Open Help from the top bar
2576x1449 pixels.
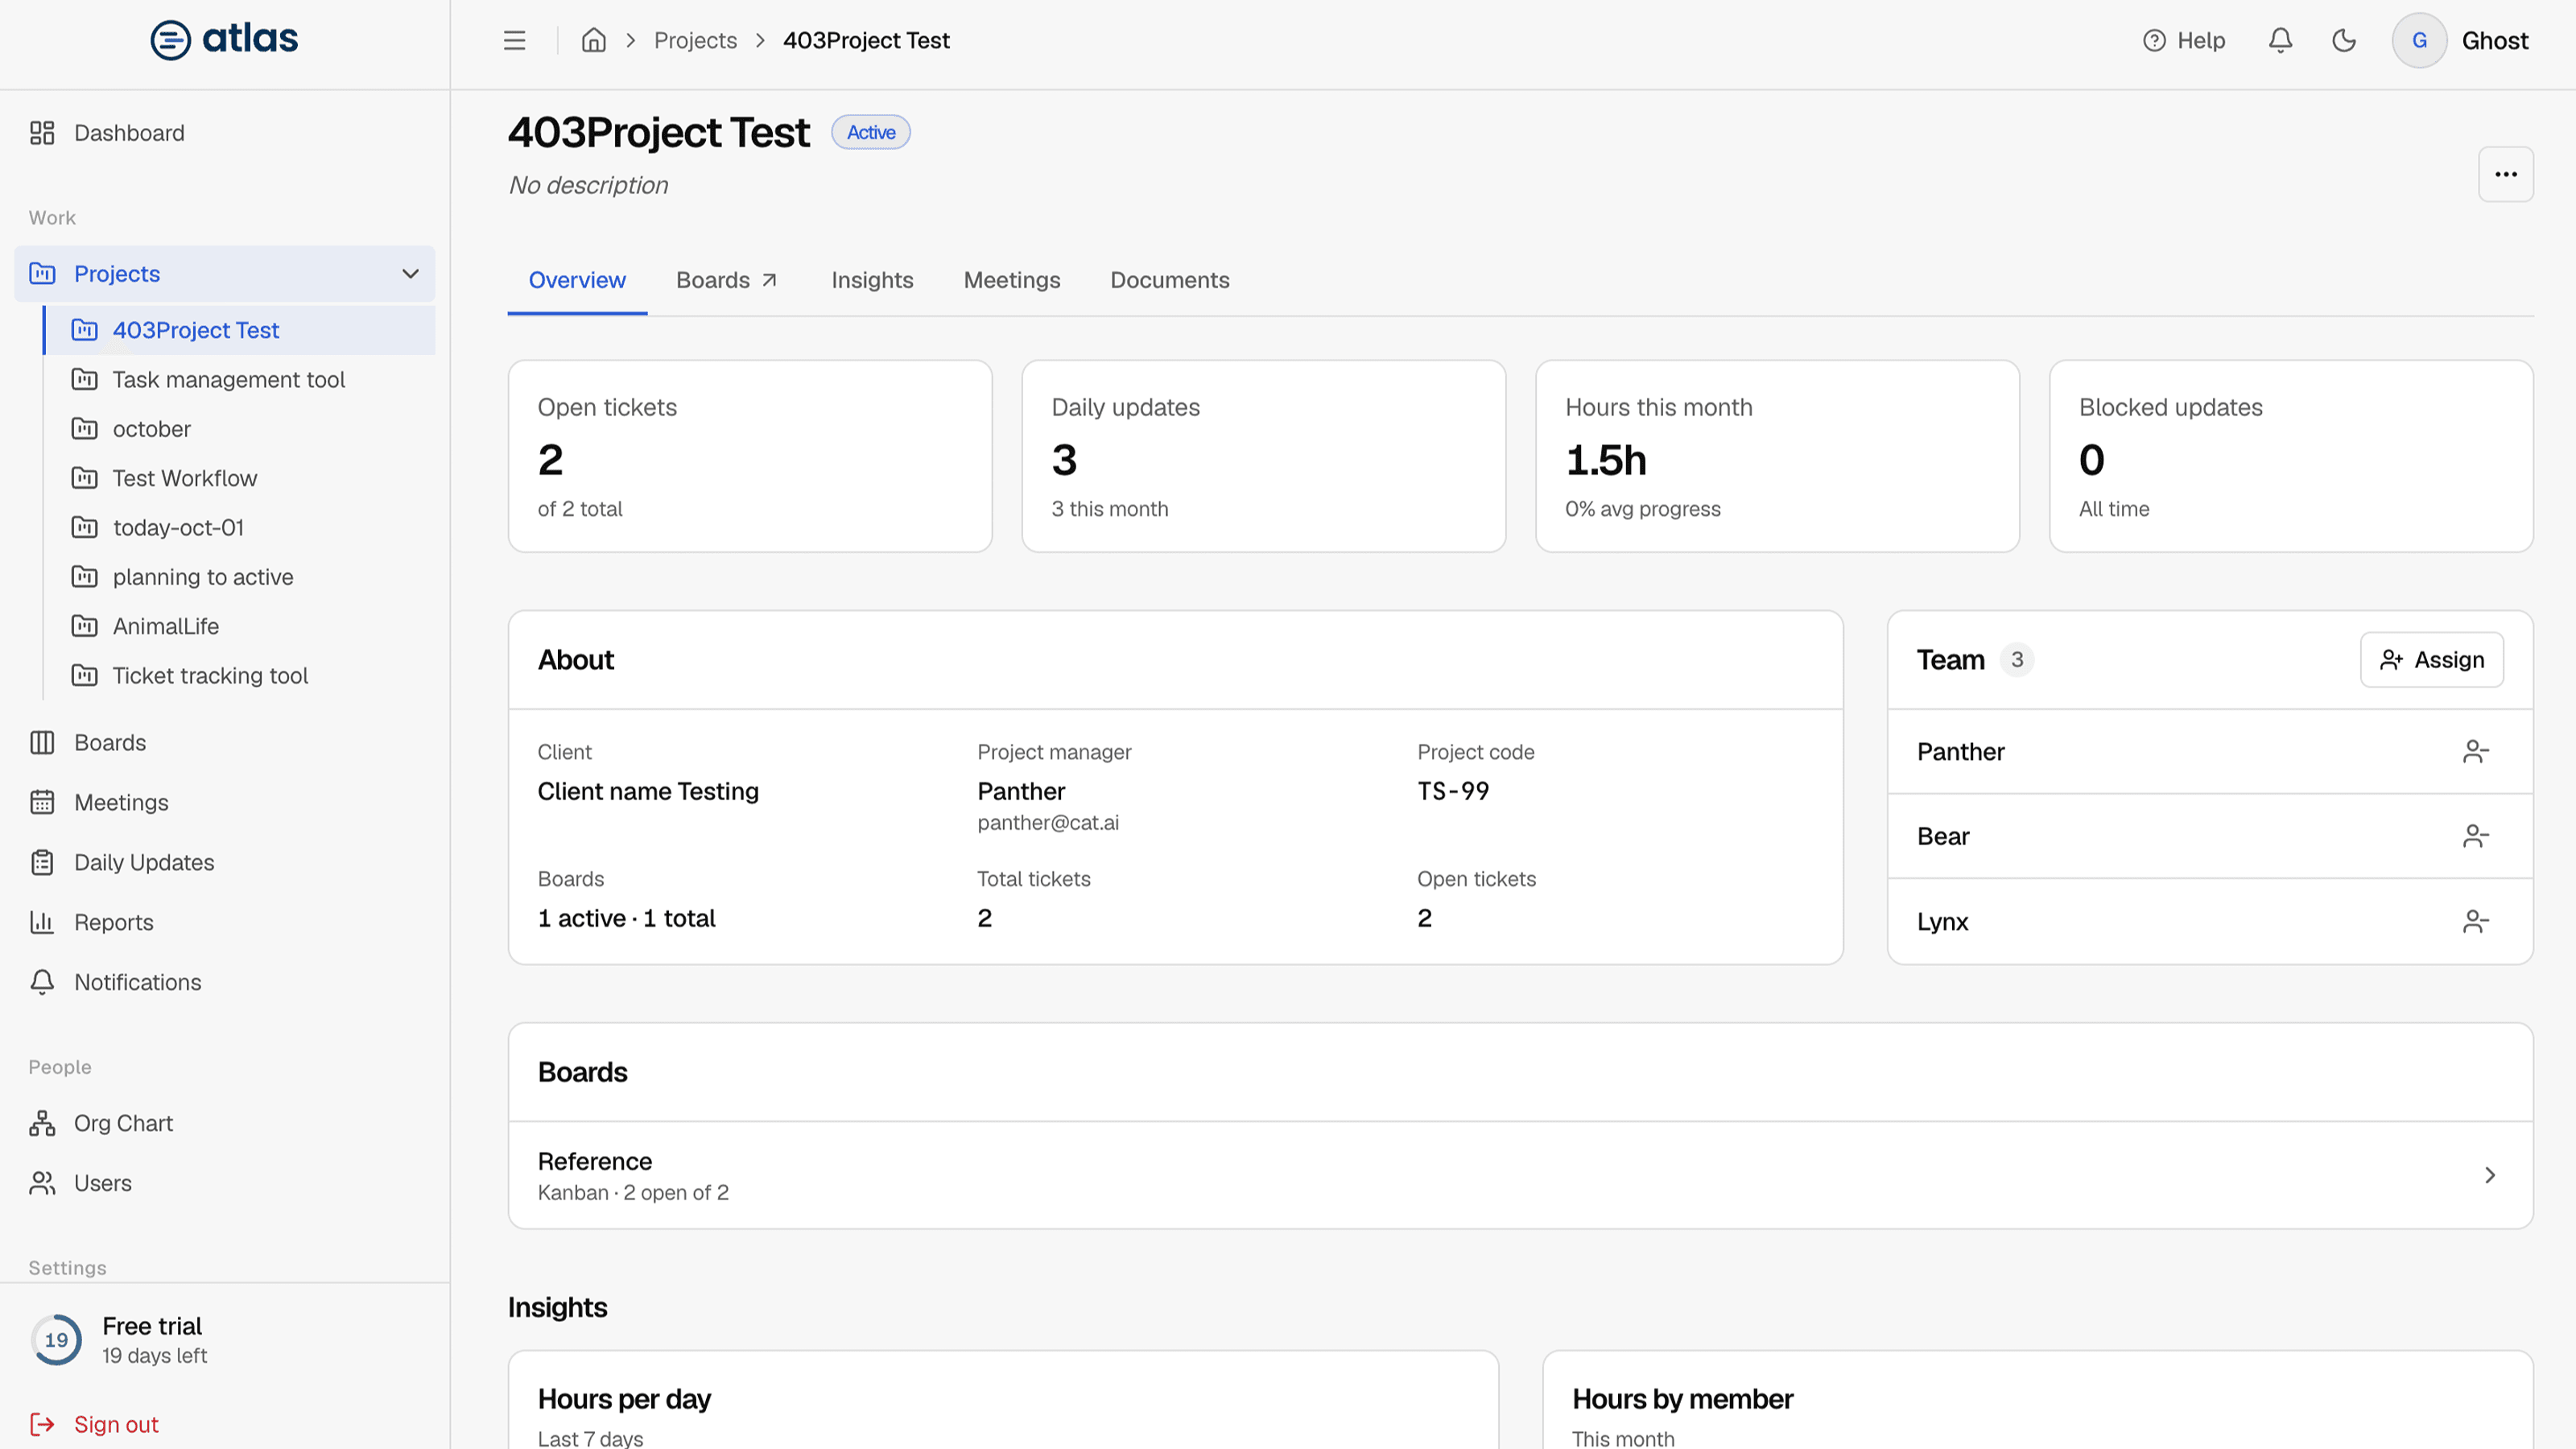pyautogui.click(x=2184, y=40)
